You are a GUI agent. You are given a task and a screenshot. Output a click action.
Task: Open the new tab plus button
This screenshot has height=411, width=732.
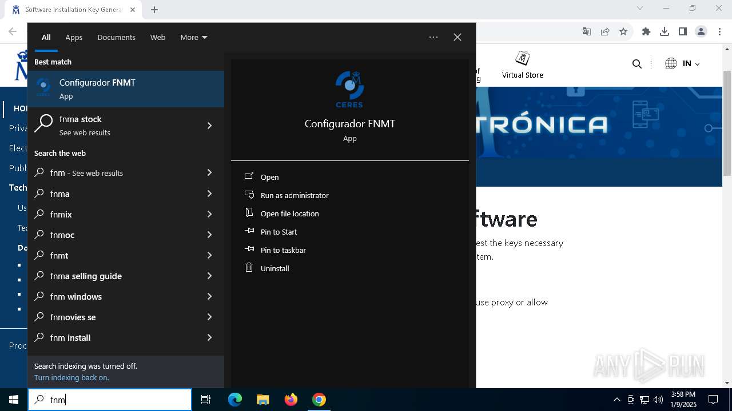154,10
